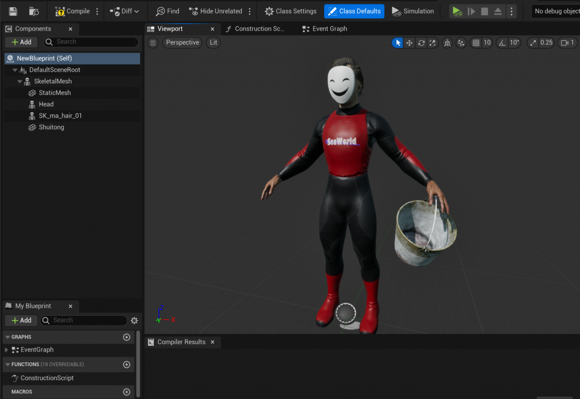Click the eject from player button
This screenshot has height=399, width=580.
pos(498,11)
